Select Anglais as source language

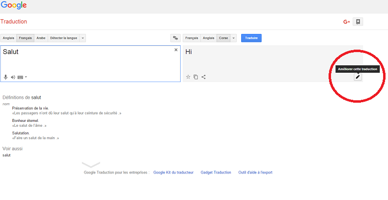pyautogui.click(x=8, y=38)
